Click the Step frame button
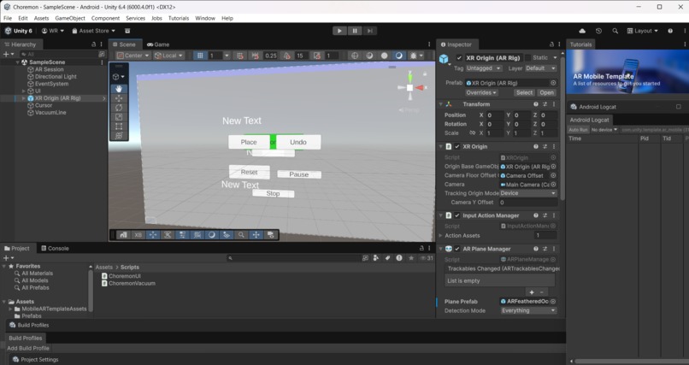The width and height of the screenshot is (689, 365). [370, 31]
